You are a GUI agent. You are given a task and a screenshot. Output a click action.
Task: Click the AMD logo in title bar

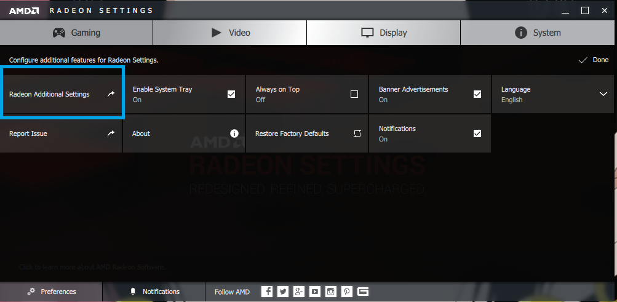coord(24,10)
